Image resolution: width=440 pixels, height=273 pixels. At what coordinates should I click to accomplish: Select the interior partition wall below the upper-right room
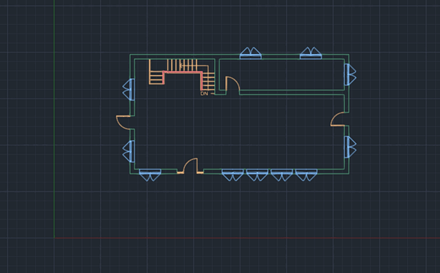click(x=292, y=93)
